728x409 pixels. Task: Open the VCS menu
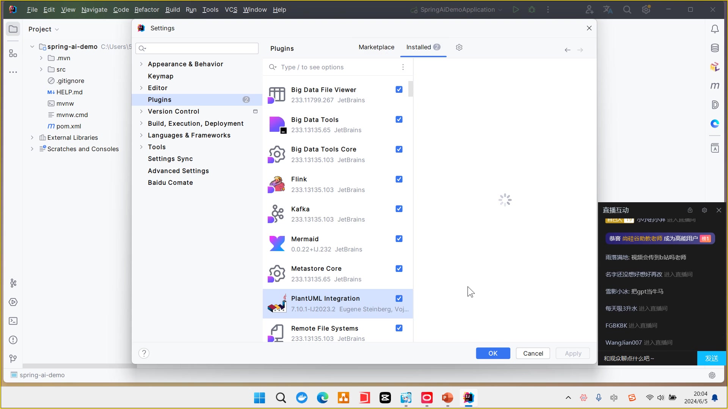[231, 9]
